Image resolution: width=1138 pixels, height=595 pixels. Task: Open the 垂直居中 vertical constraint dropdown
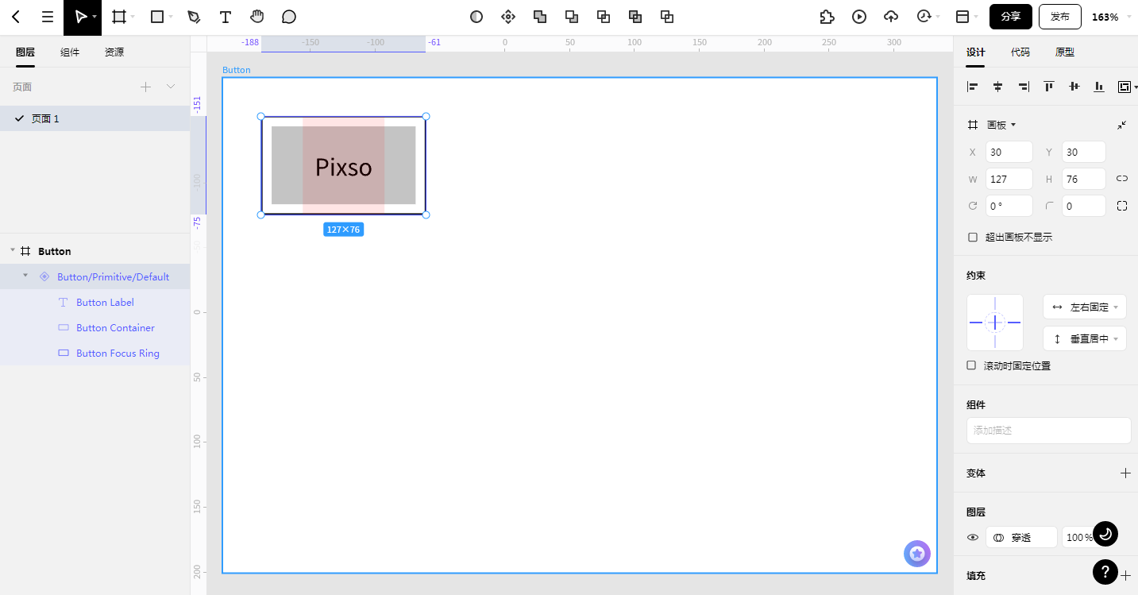coord(1085,338)
